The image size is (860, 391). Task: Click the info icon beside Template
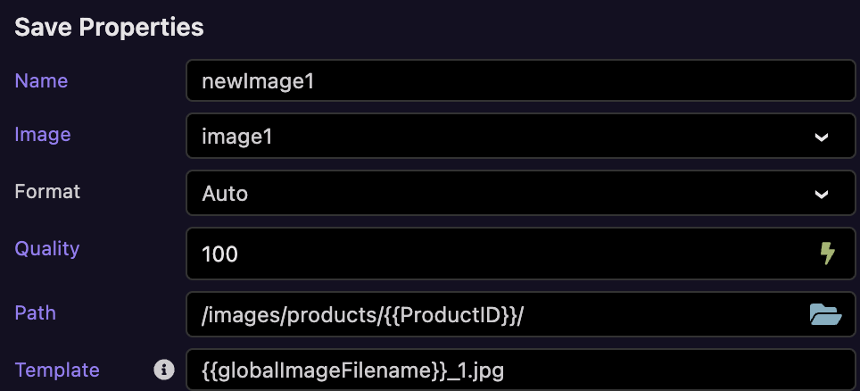click(163, 370)
